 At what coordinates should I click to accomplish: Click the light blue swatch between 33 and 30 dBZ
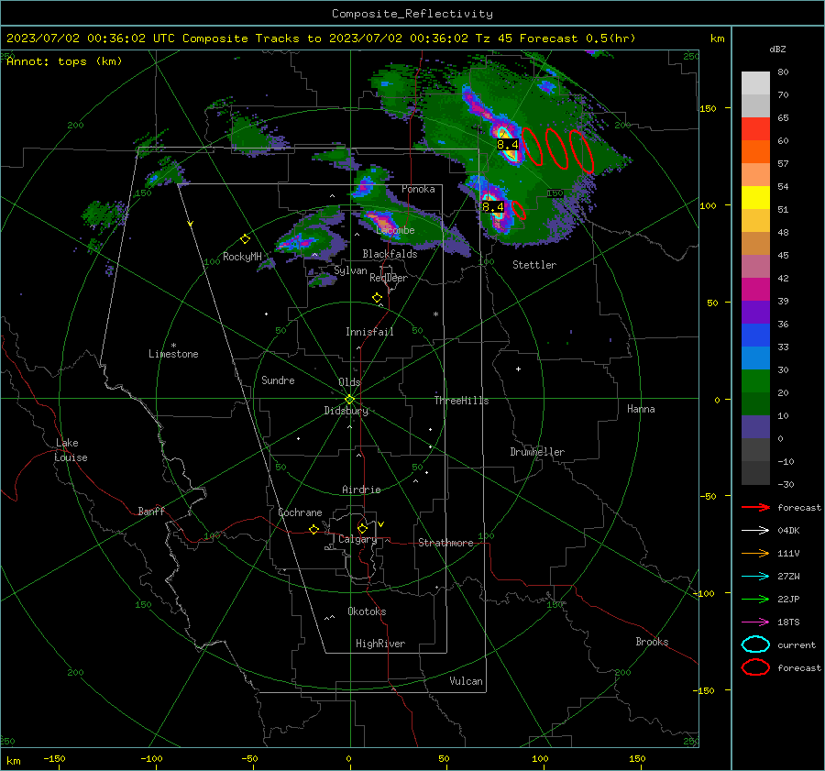point(755,358)
